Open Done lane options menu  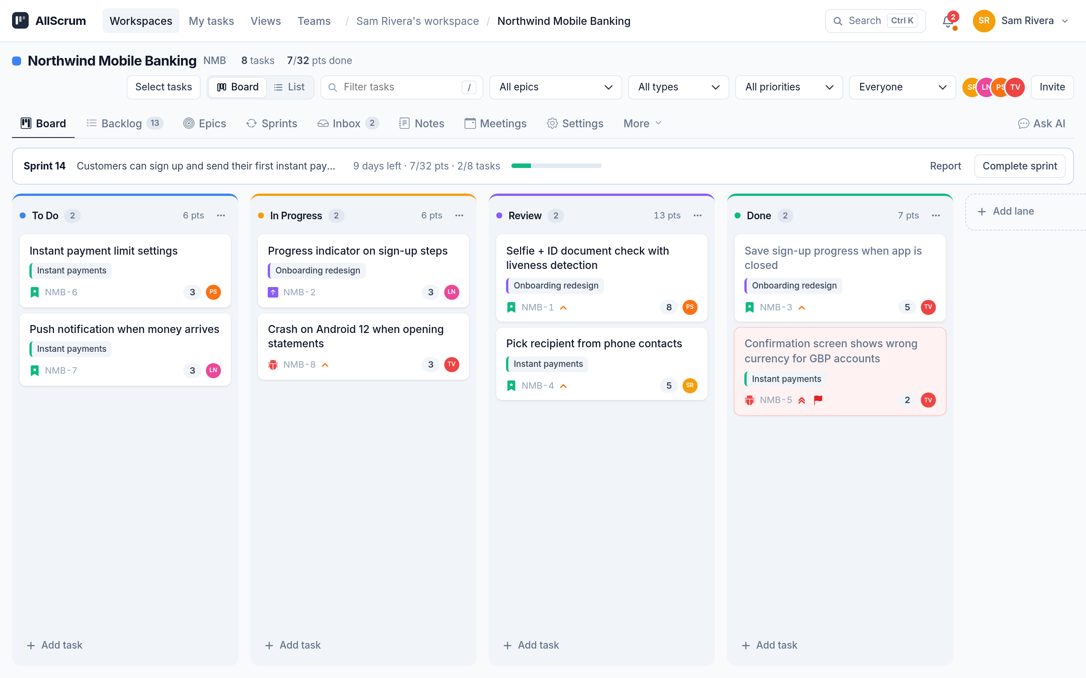click(936, 216)
